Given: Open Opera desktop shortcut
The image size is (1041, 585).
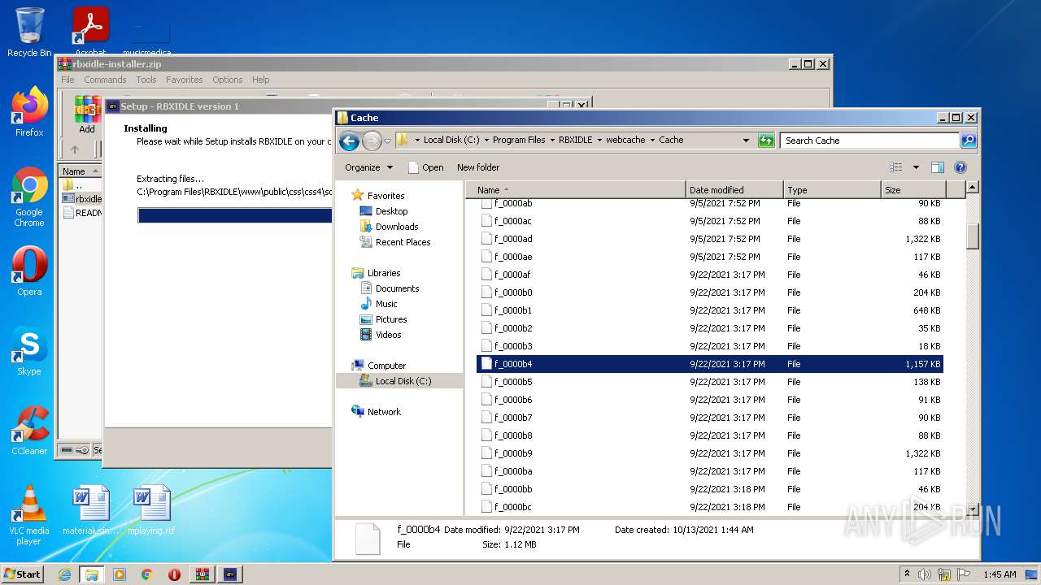Looking at the screenshot, I should pos(29,271).
